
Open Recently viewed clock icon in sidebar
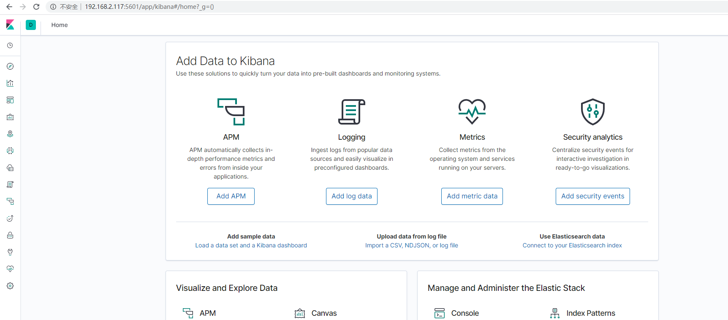click(10, 45)
